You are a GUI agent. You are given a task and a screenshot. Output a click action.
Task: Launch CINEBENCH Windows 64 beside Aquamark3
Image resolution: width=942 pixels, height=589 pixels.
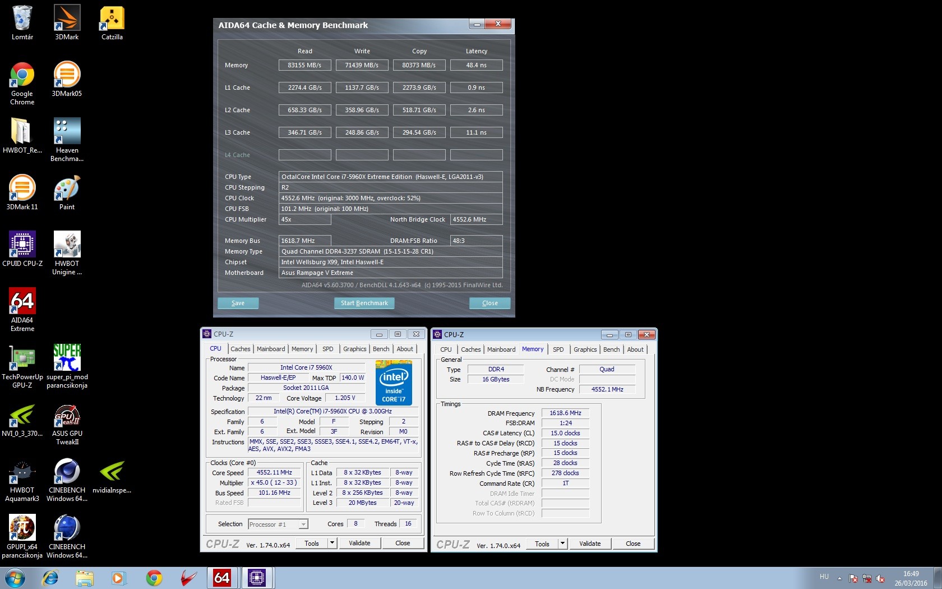coord(67,480)
